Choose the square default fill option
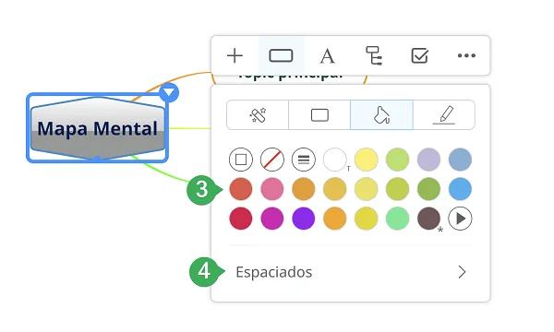This screenshot has width=554, height=332. pyautogui.click(x=241, y=160)
